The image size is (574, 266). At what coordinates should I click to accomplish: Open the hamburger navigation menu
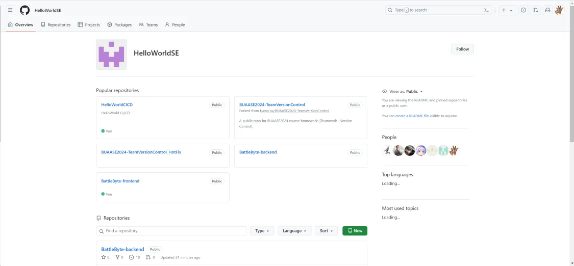coord(10,10)
